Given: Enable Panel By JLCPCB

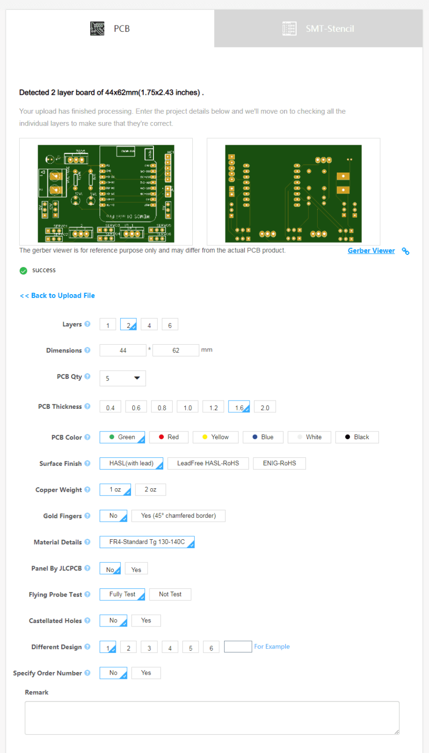Looking at the screenshot, I should click(x=136, y=568).
